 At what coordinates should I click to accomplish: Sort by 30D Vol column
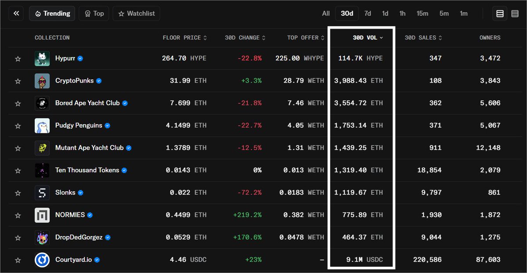(368, 38)
